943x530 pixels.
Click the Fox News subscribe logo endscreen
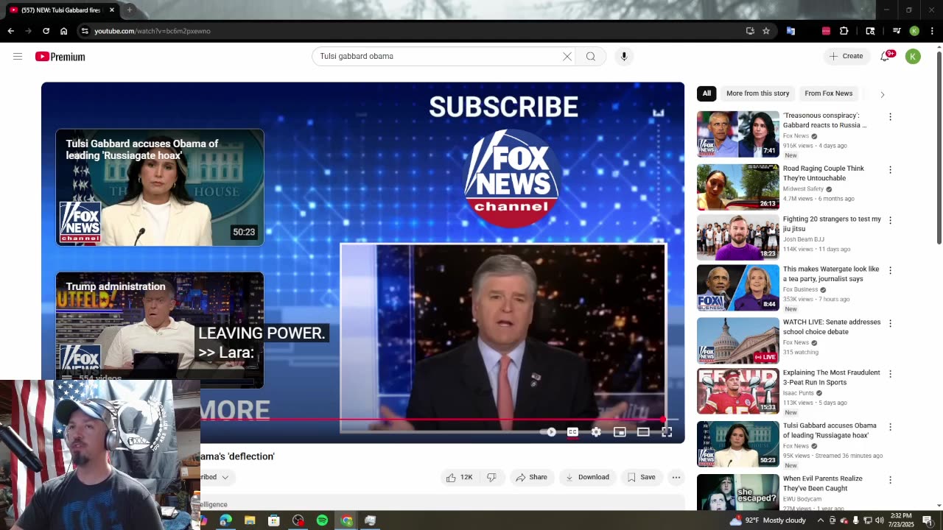point(511,178)
